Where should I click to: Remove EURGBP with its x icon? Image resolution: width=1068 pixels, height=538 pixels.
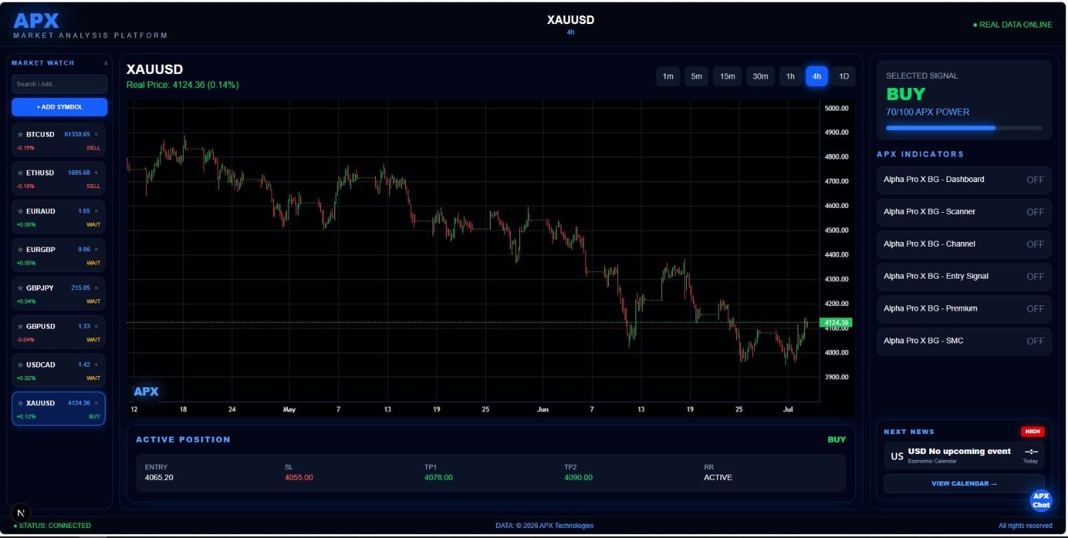tap(96, 249)
